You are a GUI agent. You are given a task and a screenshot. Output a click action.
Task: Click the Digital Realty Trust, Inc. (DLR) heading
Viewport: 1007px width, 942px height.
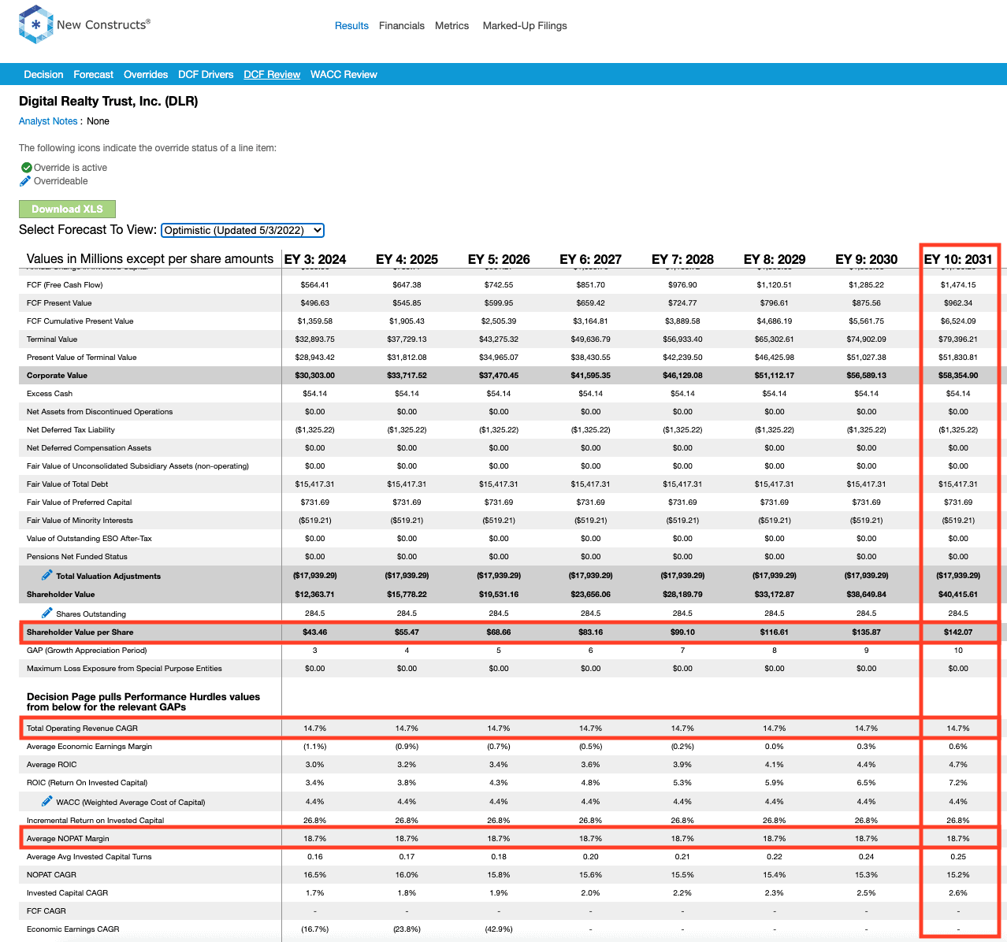[x=109, y=102]
